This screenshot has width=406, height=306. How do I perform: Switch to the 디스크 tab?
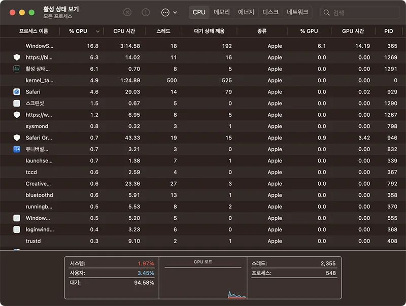pos(270,12)
